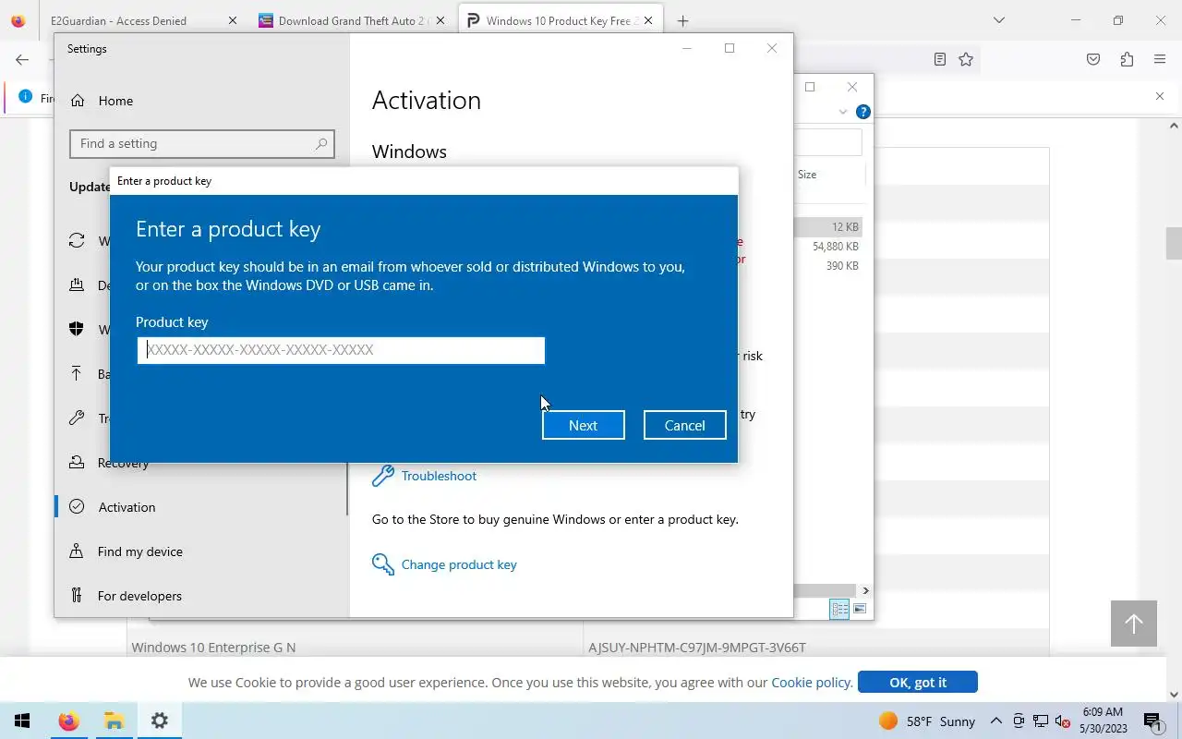The height and width of the screenshot is (739, 1182).
Task: Click Windows Security shield icon
Action: [x=78, y=330]
